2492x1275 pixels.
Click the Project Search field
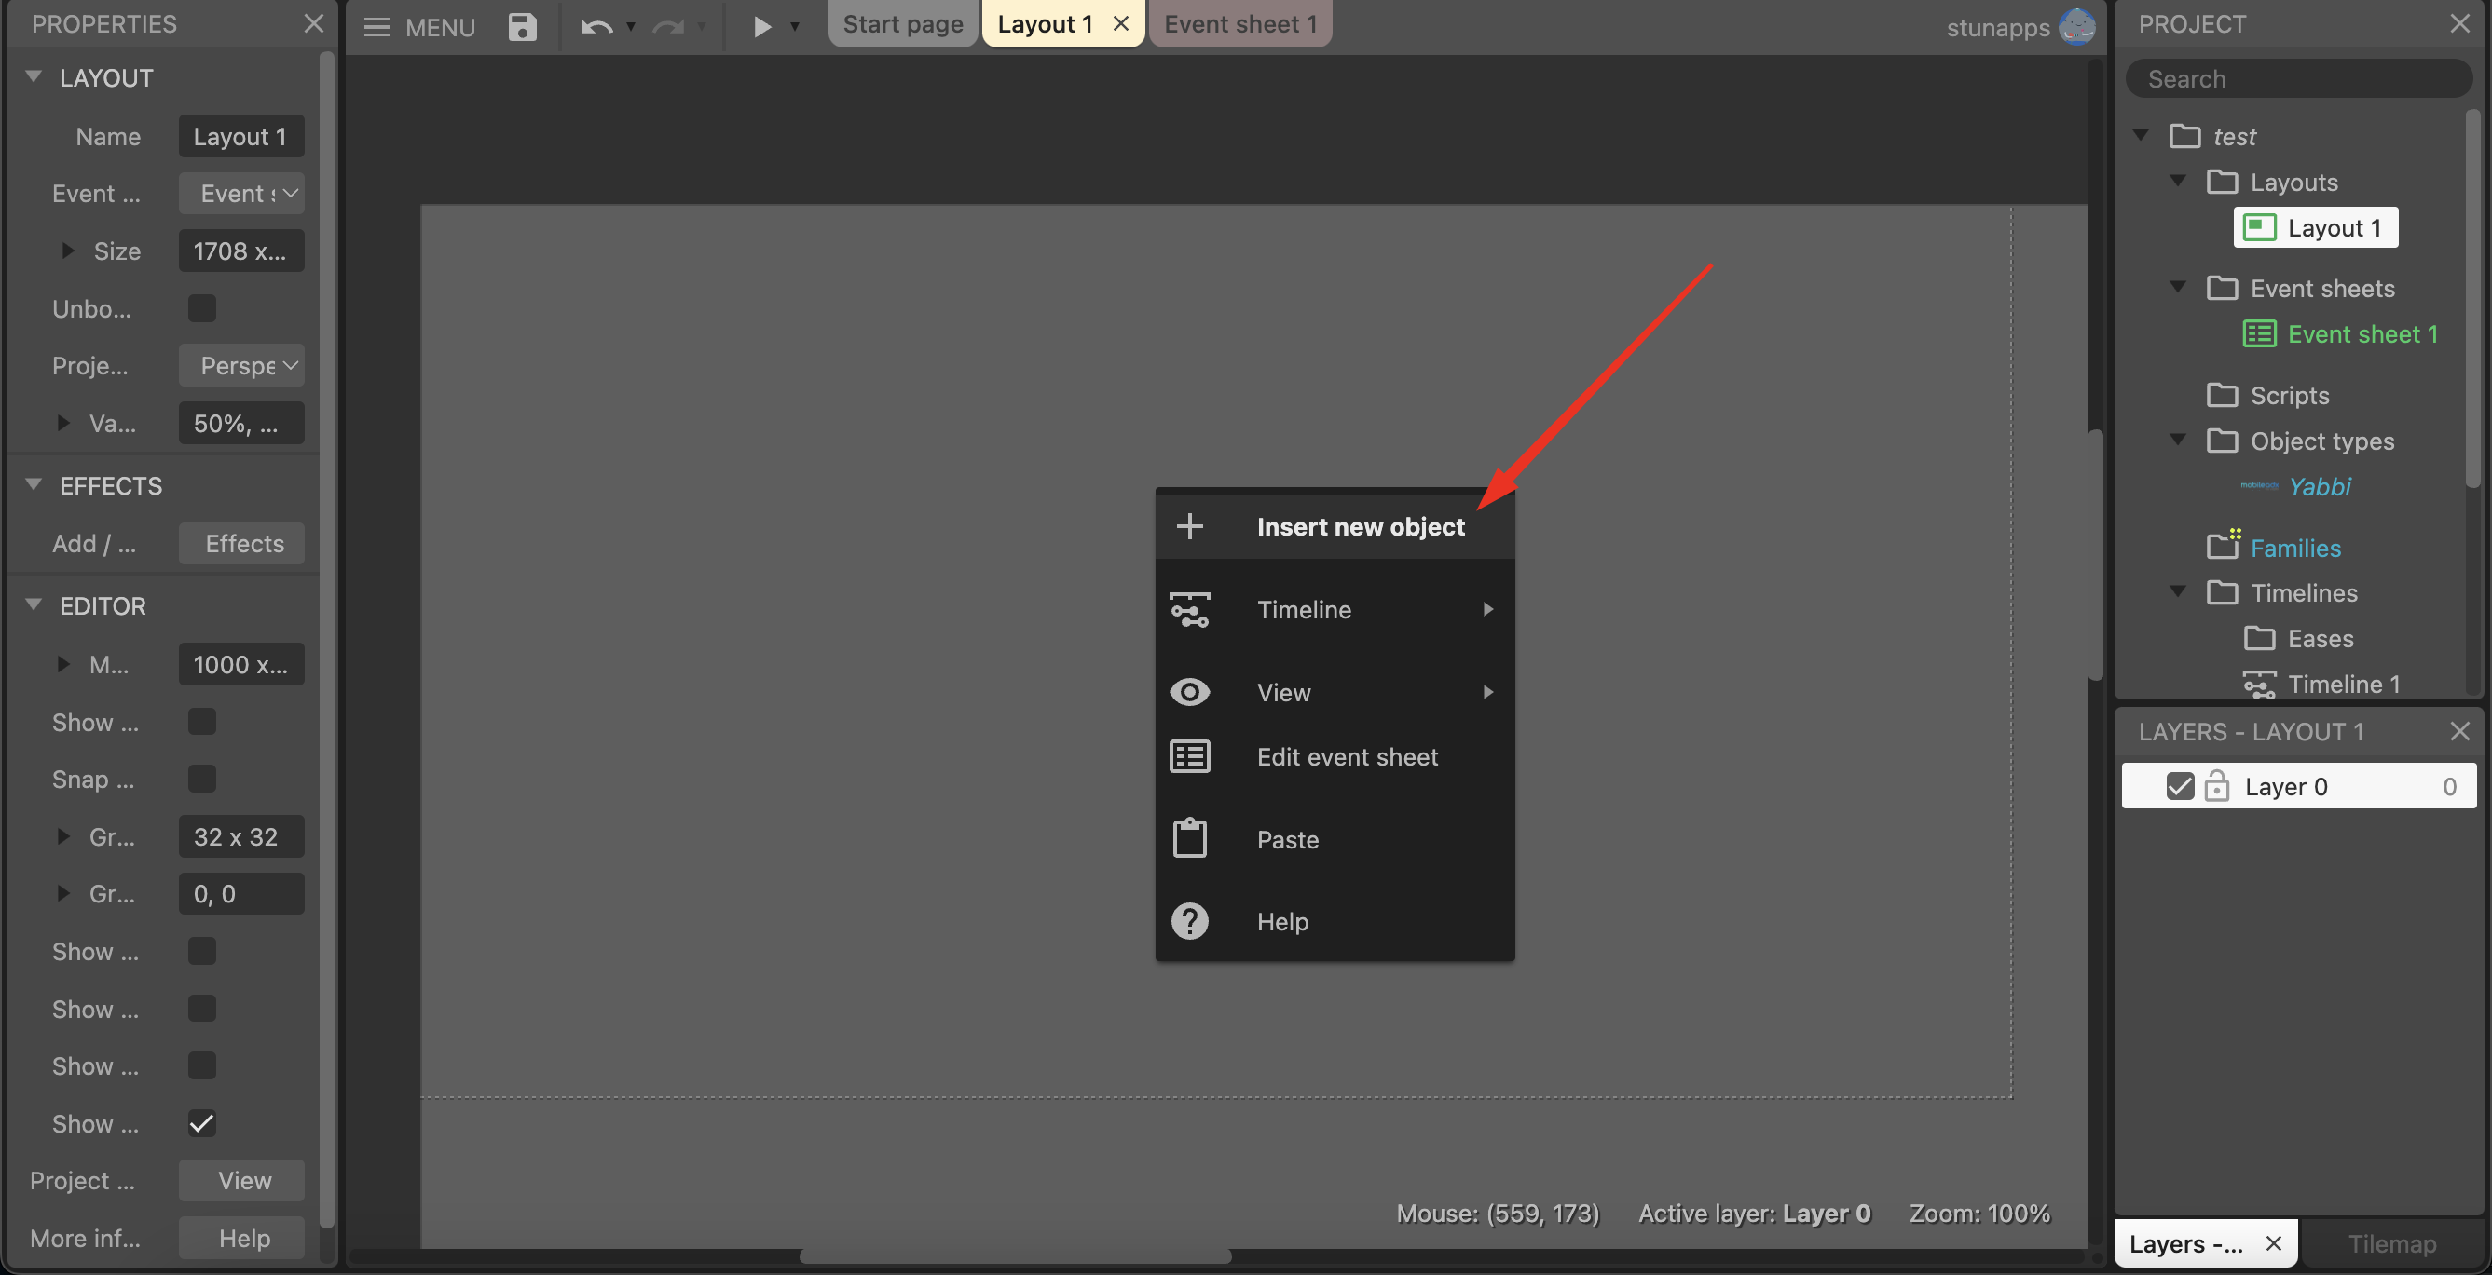point(2297,79)
